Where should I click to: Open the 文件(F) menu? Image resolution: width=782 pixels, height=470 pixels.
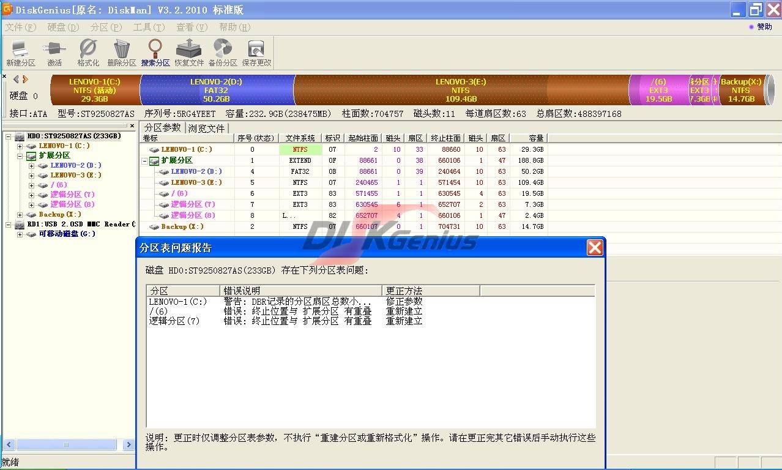pyautogui.click(x=21, y=27)
